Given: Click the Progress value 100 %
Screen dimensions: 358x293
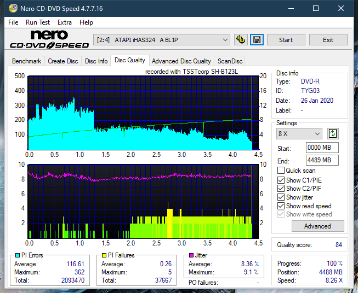Looking at the screenshot, I should pos(334,263).
